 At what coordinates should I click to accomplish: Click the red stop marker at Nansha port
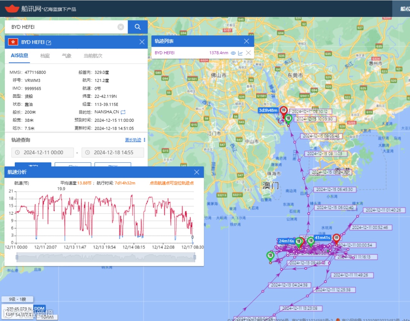point(284,111)
